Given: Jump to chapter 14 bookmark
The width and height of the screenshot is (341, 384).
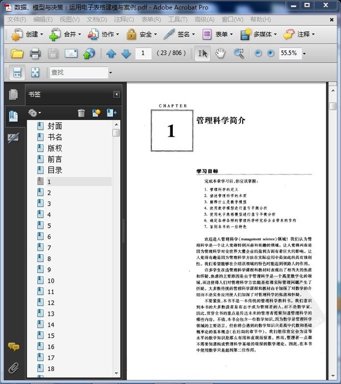Looking at the screenshot, I should point(51,325).
